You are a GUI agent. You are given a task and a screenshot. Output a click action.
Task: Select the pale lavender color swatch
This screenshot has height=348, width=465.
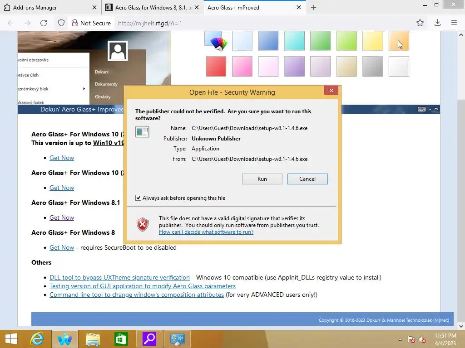click(320, 67)
